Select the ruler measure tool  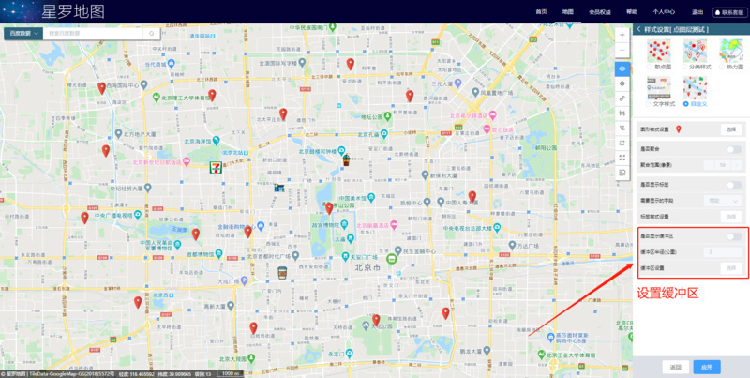tap(622, 98)
